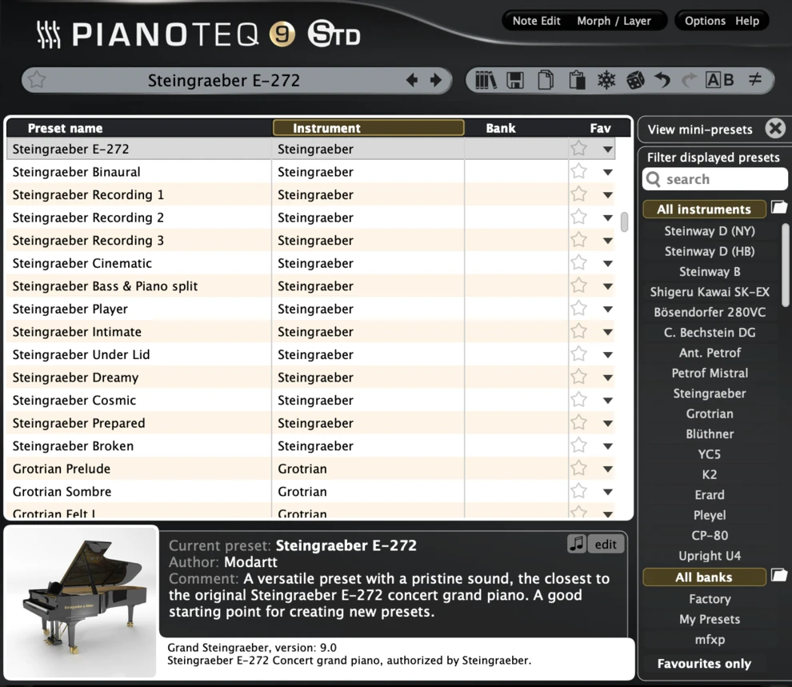Click the dice random preset icon
This screenshot has height=687, width=792.
click(x=635, y=80)
